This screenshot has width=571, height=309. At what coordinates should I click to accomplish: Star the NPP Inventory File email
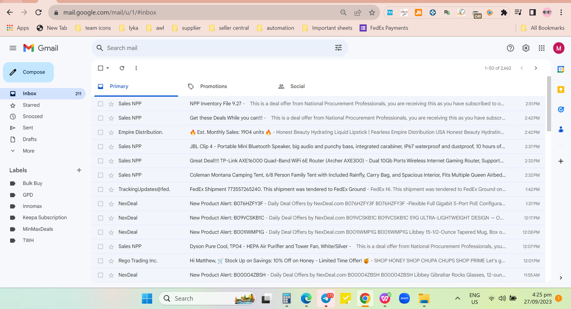(111, 104)
